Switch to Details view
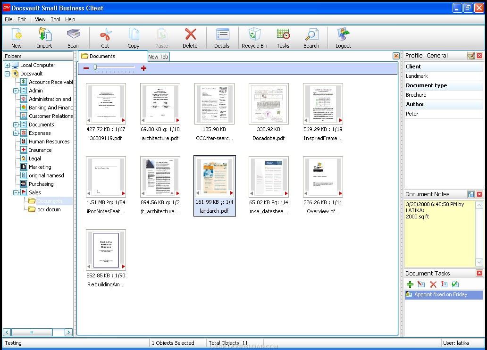Viewport: 487px width, 350px height. (x=222, y=38)
